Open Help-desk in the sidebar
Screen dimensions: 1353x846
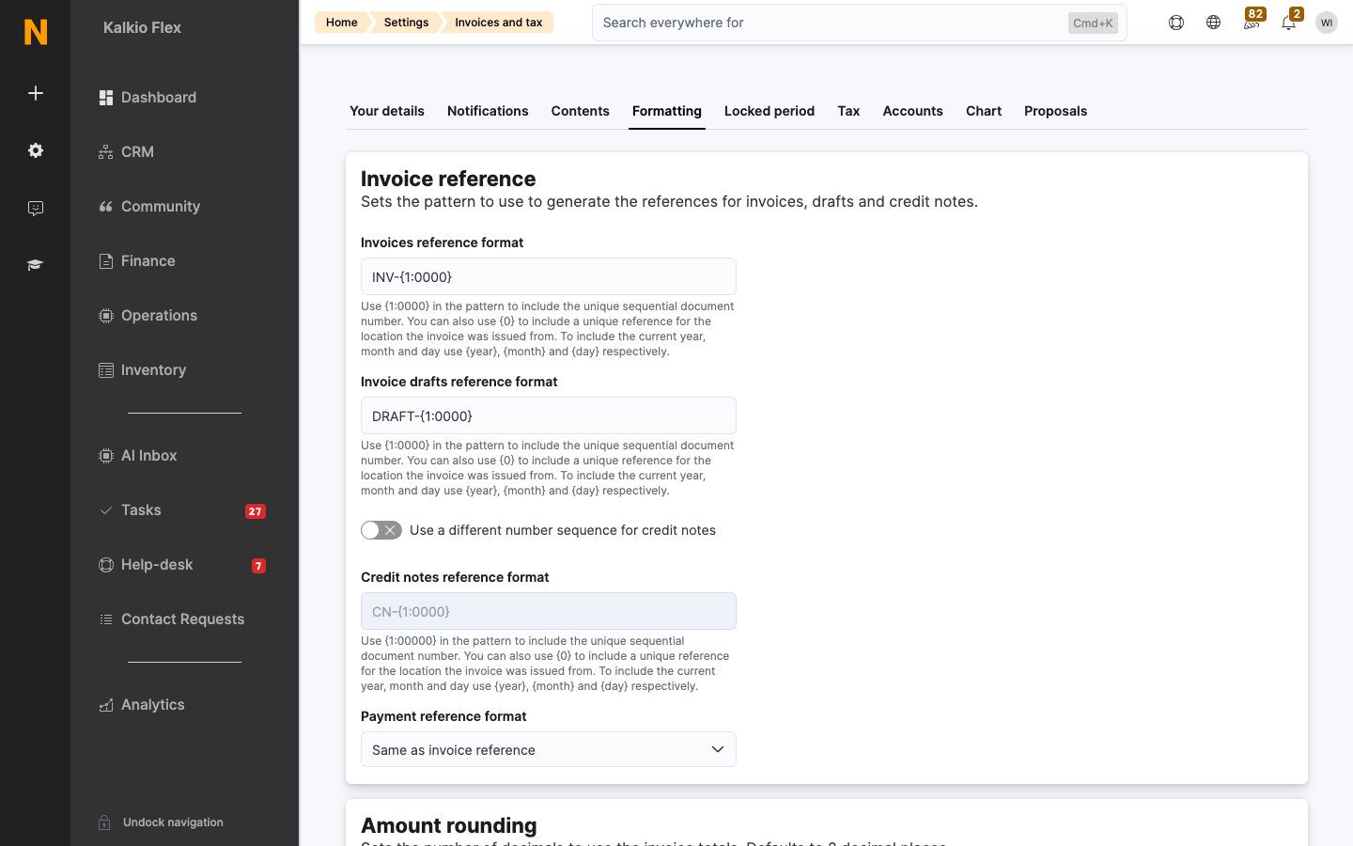(x=147, y=565)
